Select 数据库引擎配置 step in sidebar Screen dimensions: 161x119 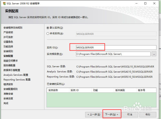pyautogui.click(x=12, y=70)
